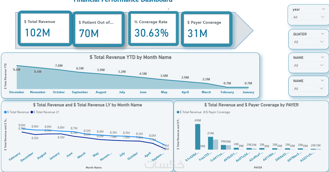329x172 pixels.
Task: Click the PAYER axis title
Action: click(x=258, y=167)
